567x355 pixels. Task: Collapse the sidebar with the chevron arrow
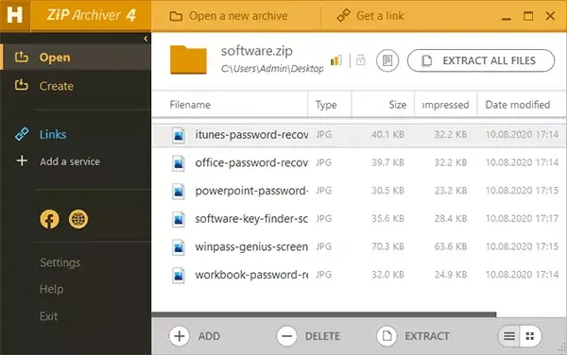pyautogui.click(x=146, y=39)
